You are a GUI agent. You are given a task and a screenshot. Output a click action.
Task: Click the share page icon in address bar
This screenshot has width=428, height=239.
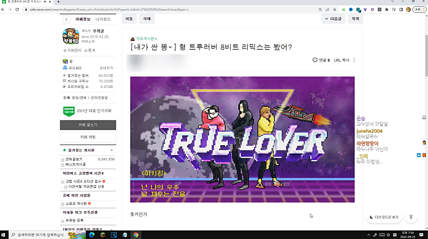tap(327, 10)
